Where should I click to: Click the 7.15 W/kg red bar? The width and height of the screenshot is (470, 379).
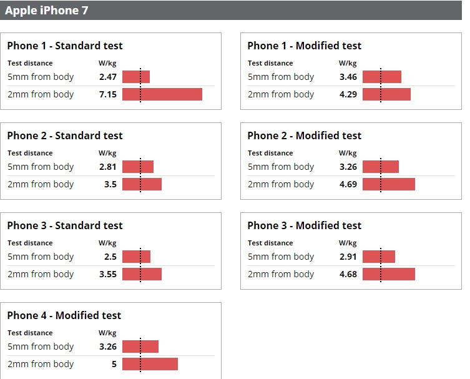tap(162, 94)
